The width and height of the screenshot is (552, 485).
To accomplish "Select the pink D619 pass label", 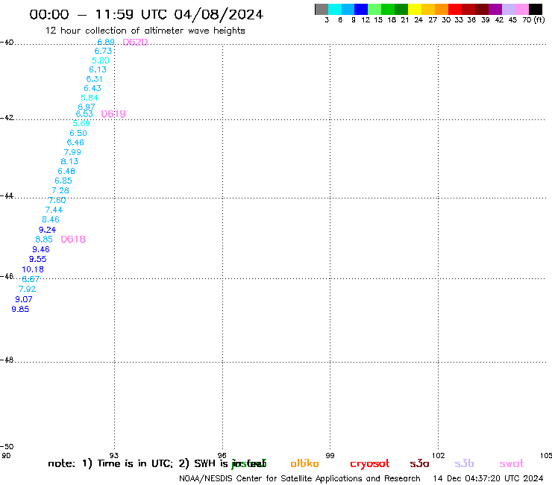I will coord(113,114).
